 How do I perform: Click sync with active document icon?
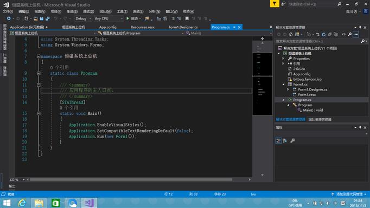(x=317, y=34)
